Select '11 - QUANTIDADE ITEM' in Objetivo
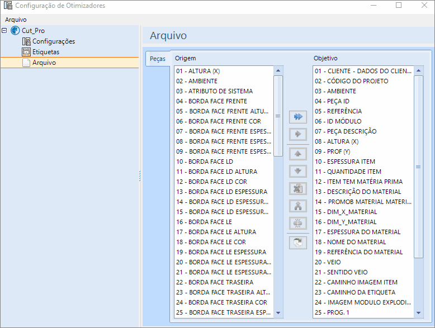The width and height of the screenshot is (435, 328). click(363, 172)
